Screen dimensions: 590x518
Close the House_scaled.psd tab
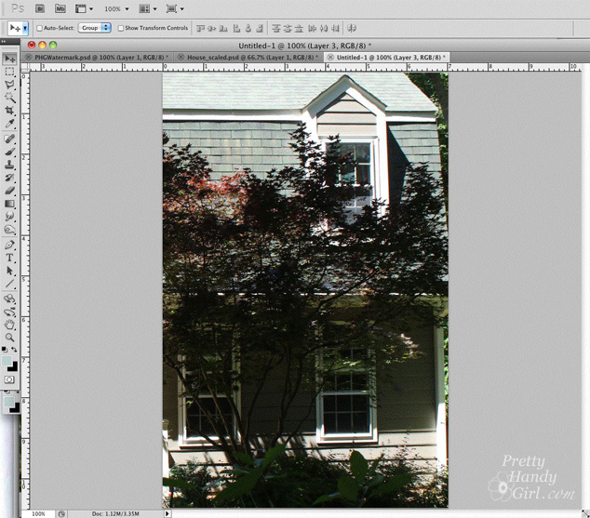(181, 58)
